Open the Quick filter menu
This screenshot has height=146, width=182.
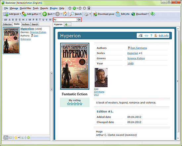(25, 8)
